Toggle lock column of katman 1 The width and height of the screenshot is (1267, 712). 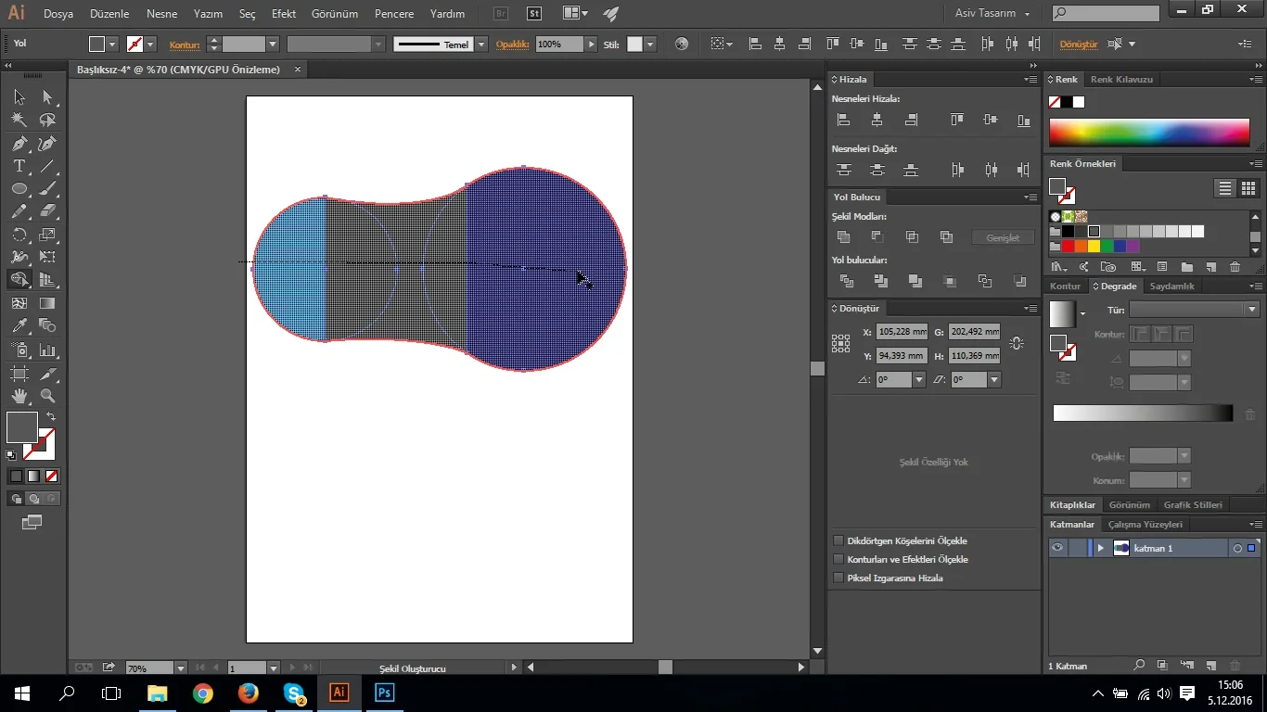pos(1078,548)
